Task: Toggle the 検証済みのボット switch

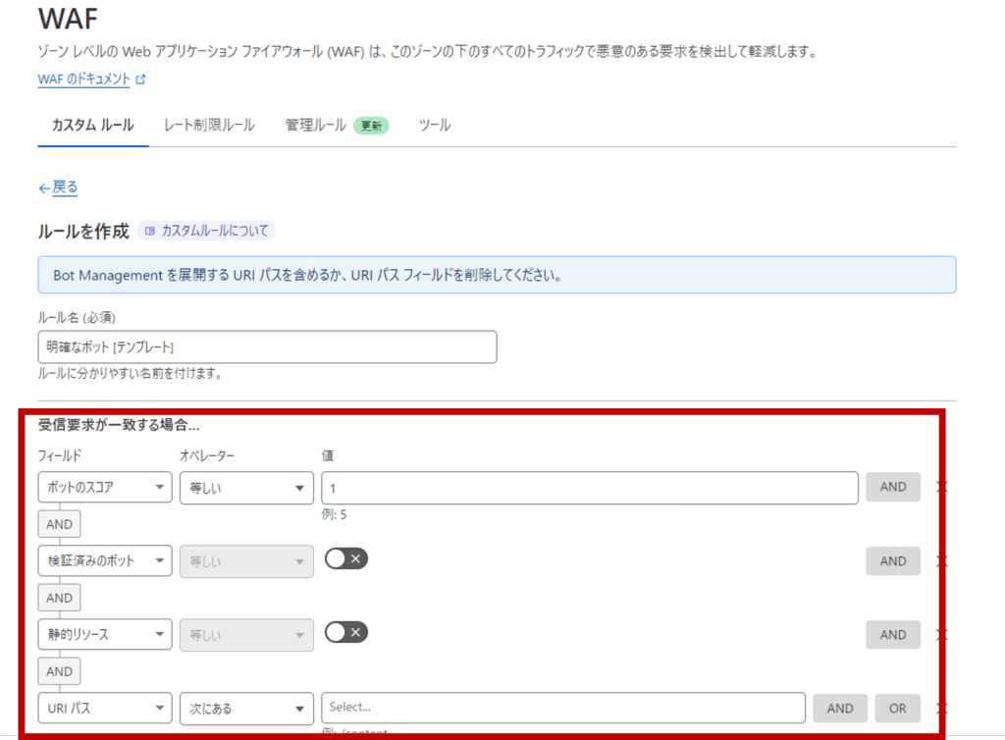Action: point(345,558)
